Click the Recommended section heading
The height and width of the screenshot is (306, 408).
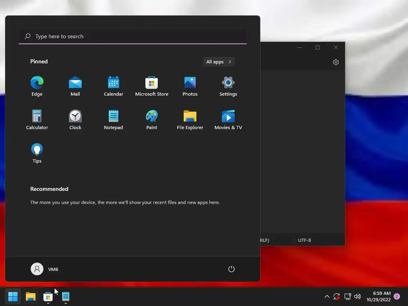tap(49, 189)
